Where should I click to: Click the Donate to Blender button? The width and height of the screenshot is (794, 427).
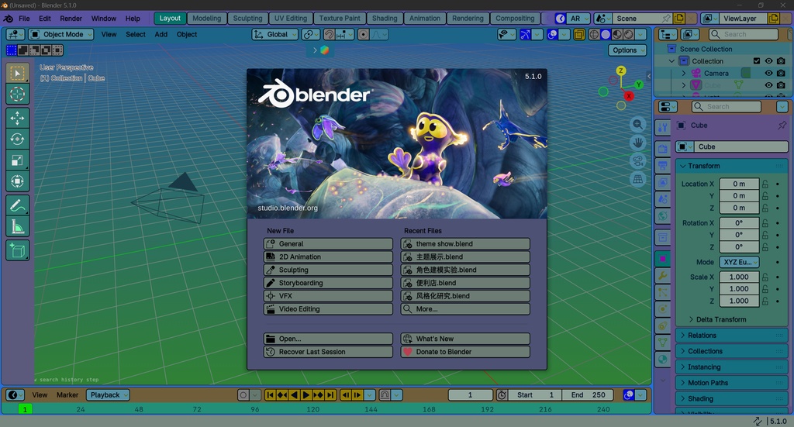(465, 352)
